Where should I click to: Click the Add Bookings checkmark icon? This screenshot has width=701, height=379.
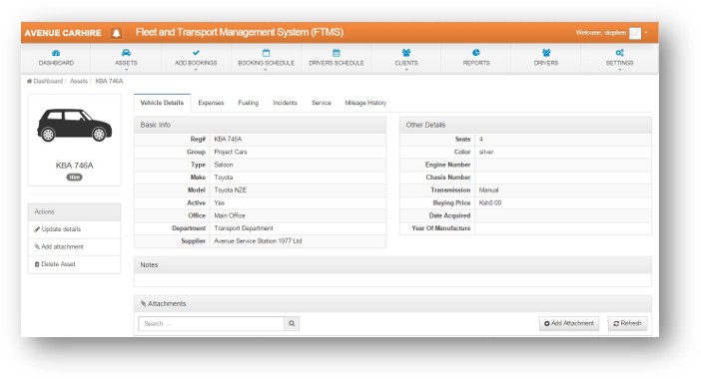tap(196, 53)
